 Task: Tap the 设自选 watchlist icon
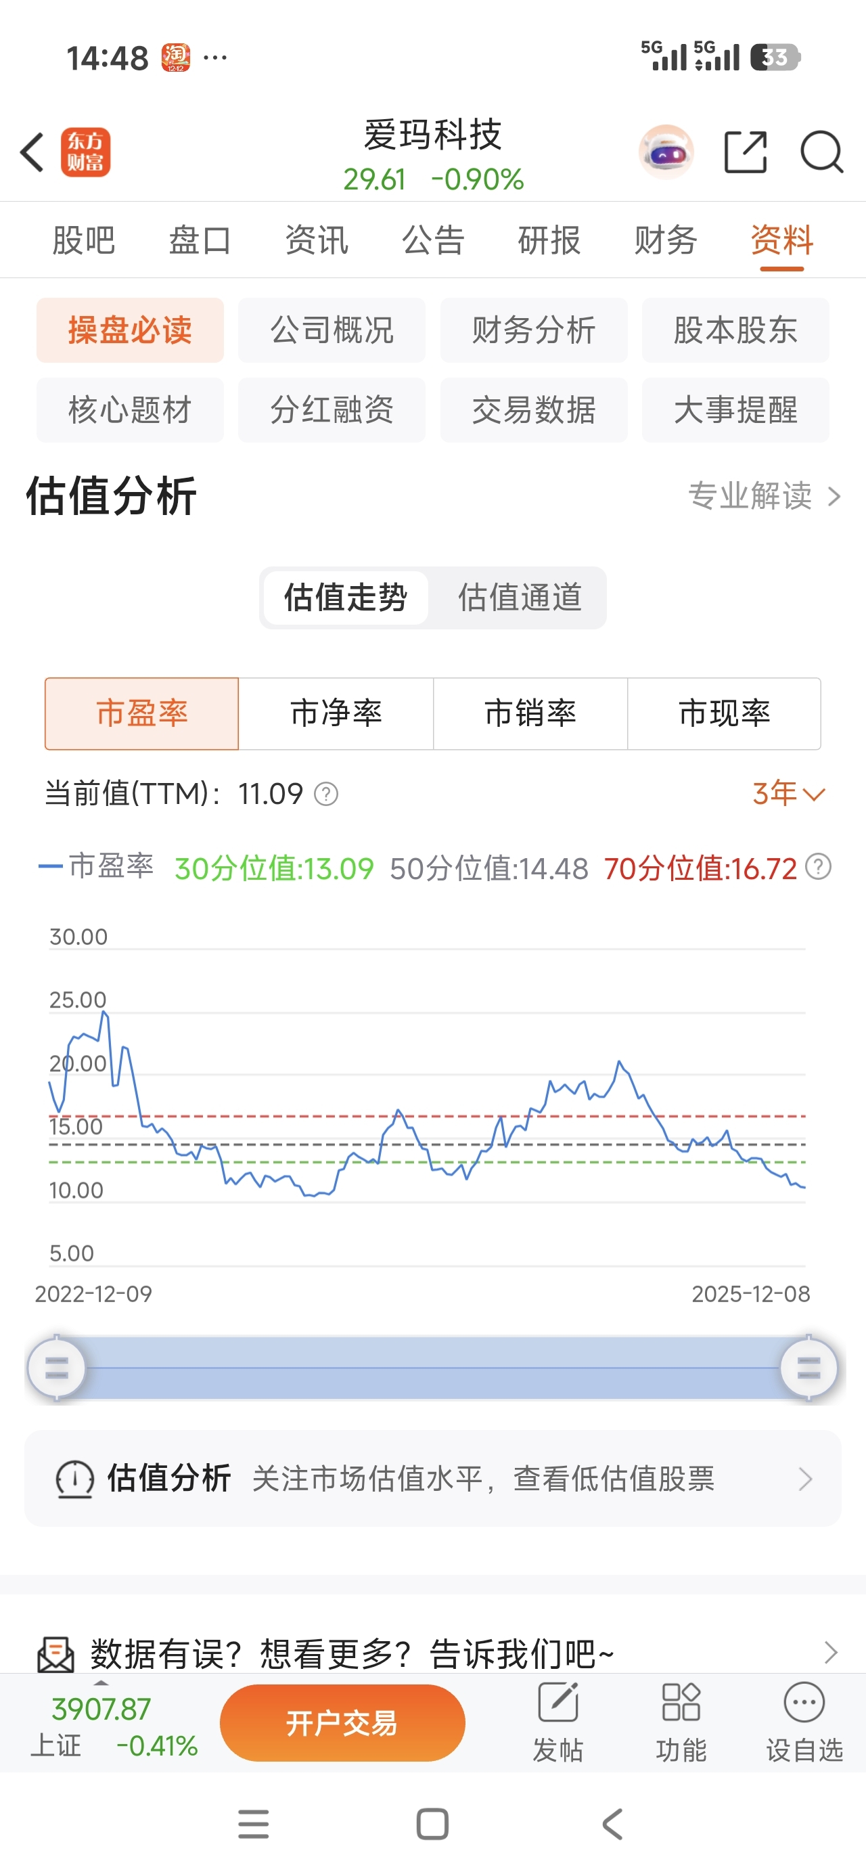point(804,1702)
